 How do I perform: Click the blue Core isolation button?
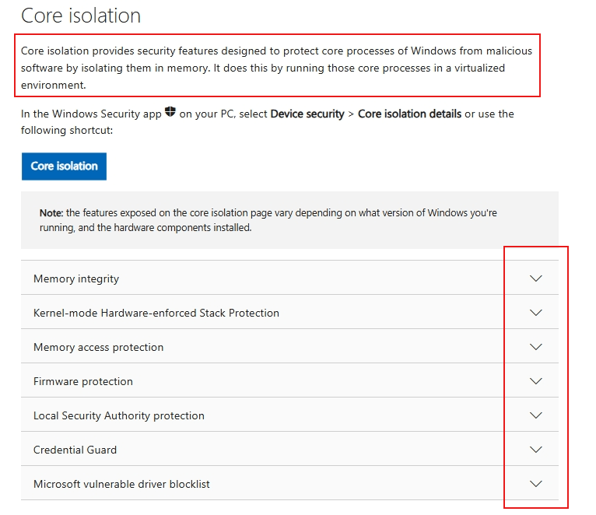[64, 166]
